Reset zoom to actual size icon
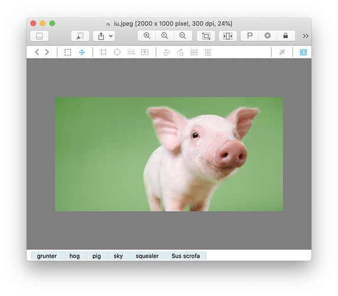This screenshot has width=338, height=296. (164, 36)
